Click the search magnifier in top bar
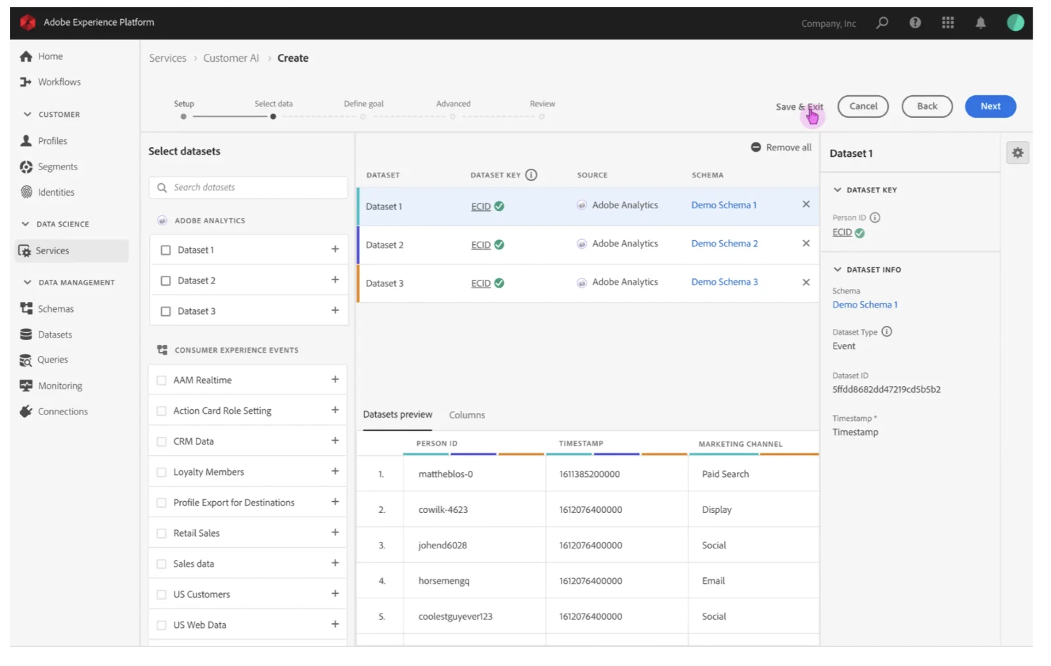 [x=882, y=23]
